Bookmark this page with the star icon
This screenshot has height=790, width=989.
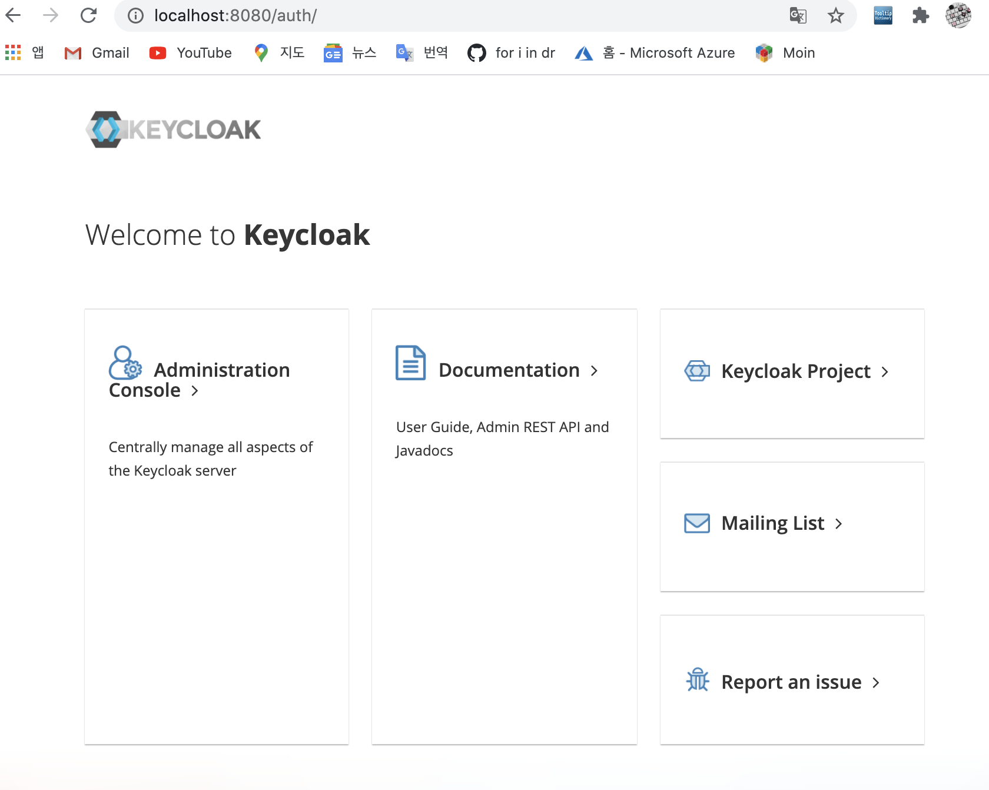836,16
